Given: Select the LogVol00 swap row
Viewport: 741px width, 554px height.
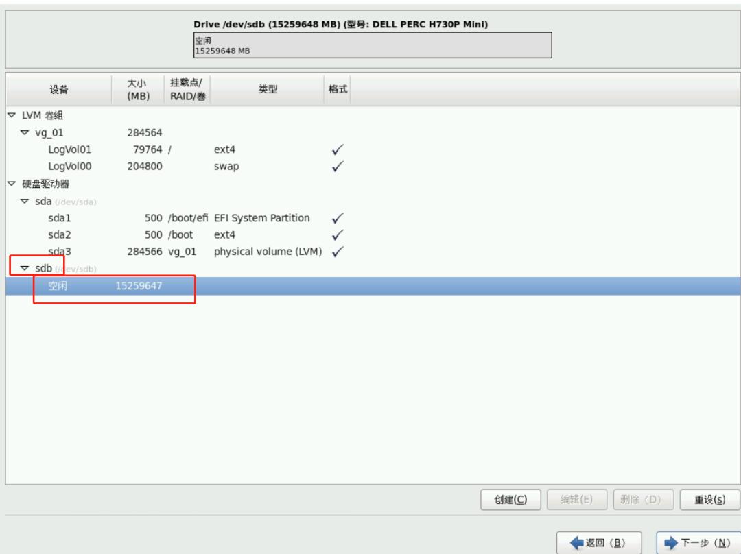Looking at the screenshot, I should tap(373, 166).
